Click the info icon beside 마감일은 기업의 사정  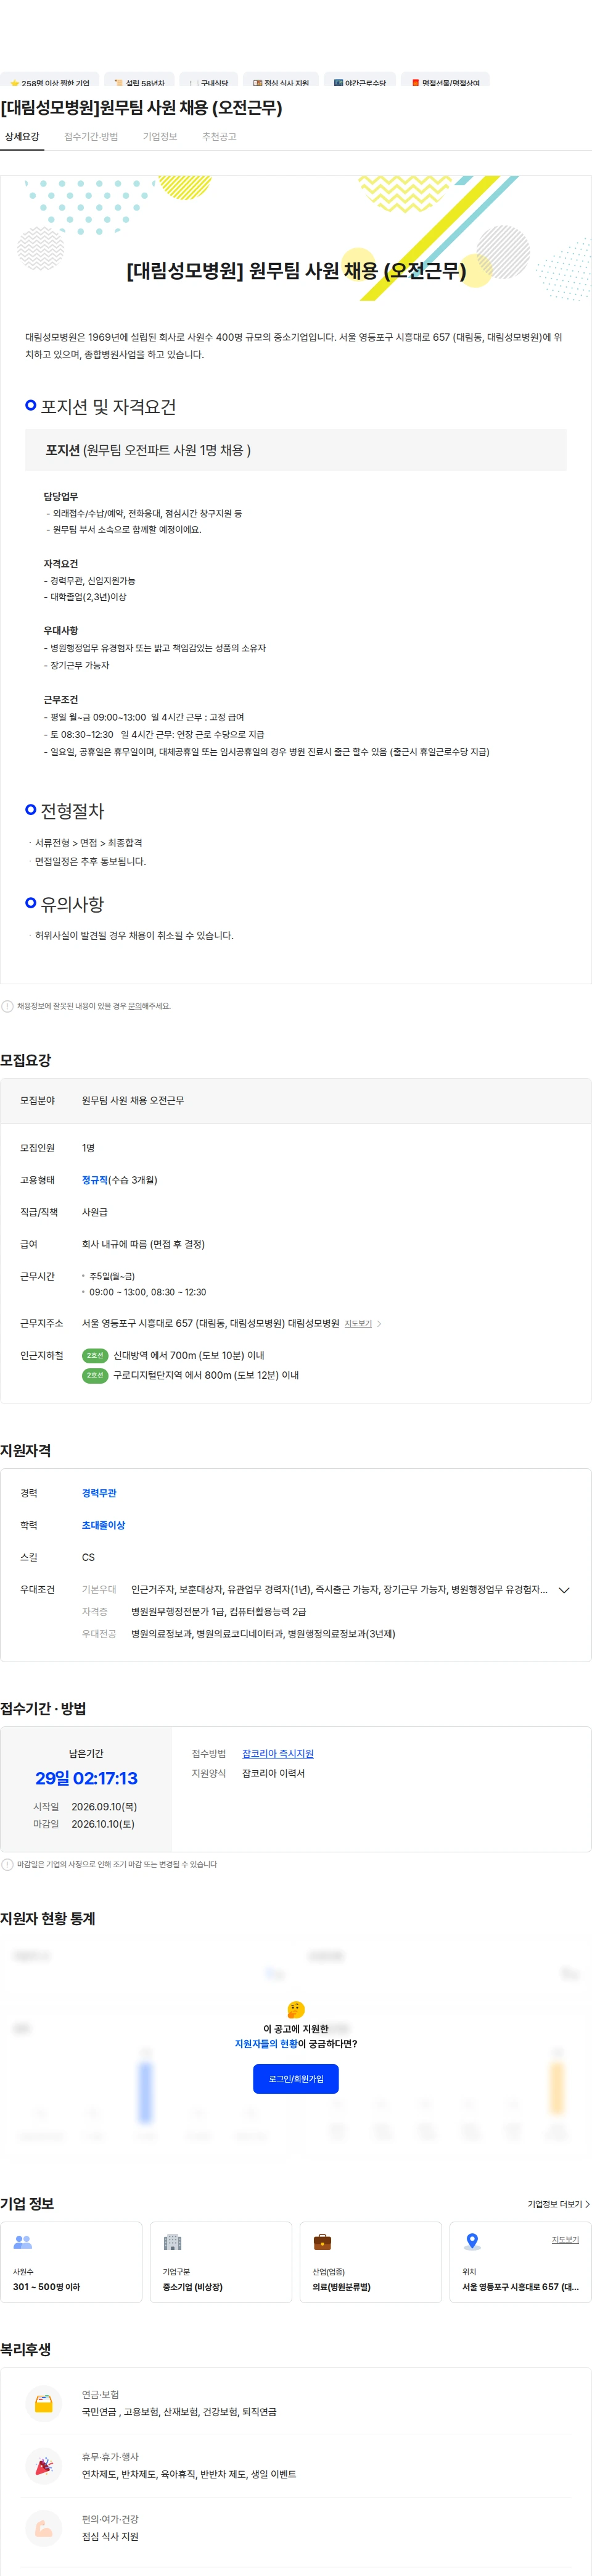click(7, 1864)
